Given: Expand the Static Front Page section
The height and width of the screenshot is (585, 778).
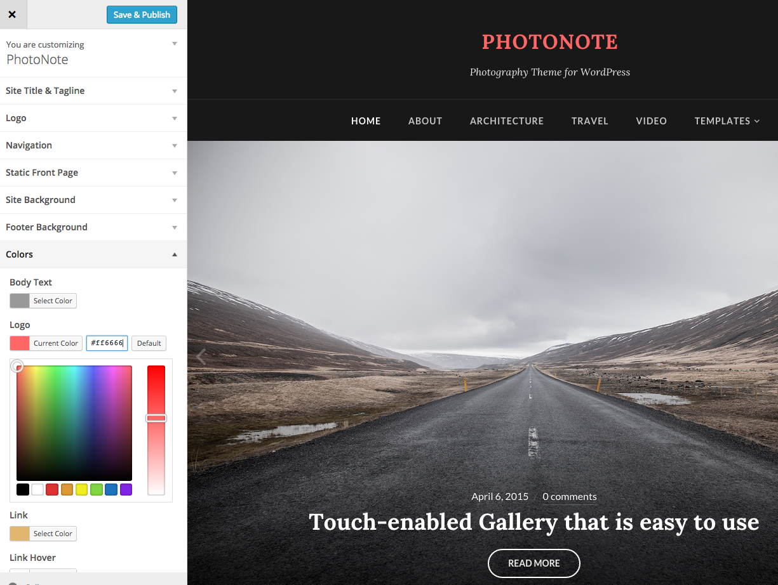Looking at the screenshot, I should (x=93, y=173).
